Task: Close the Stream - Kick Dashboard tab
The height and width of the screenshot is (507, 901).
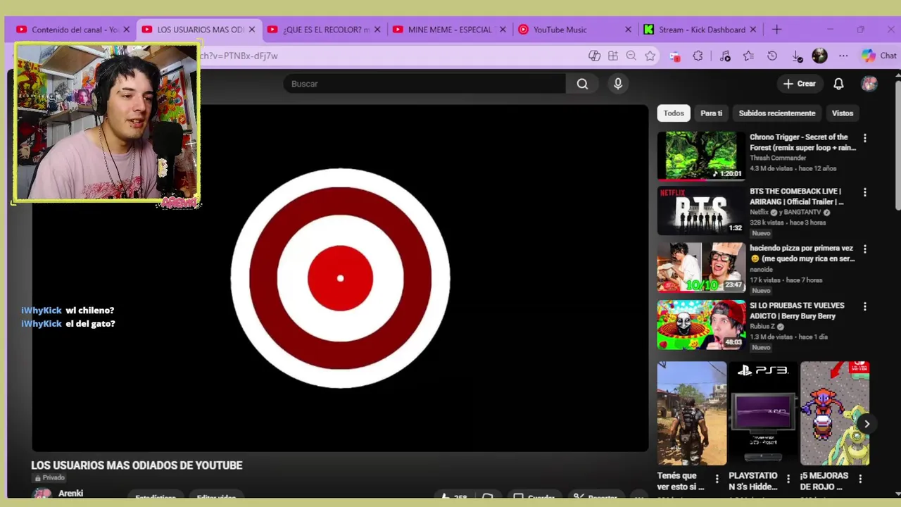Action: tap(753, 30)
